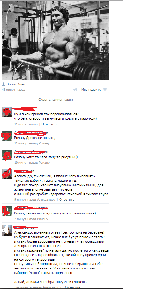Click redacted author name above 'считаешь так' comment

click(x=31, y=208)
